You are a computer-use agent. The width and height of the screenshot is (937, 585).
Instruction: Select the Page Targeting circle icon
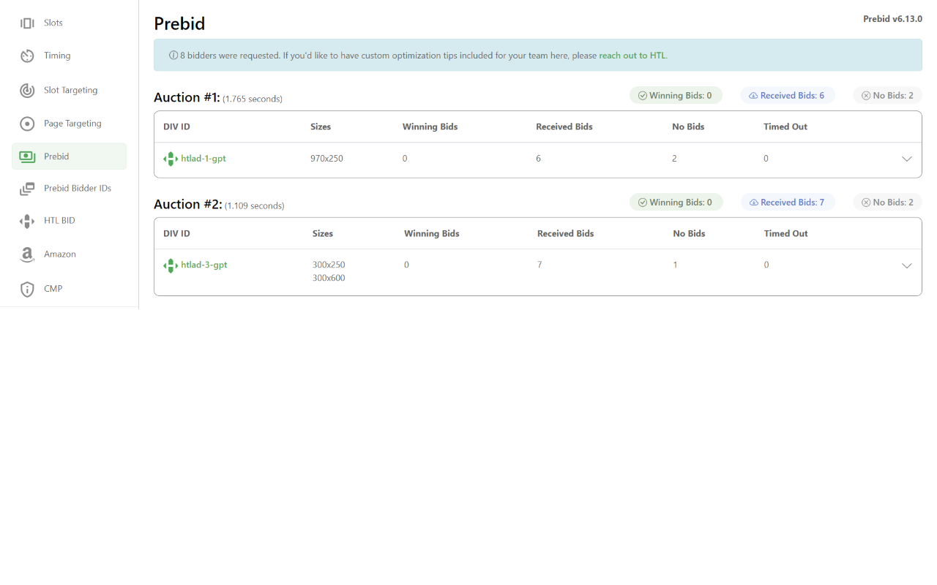point(27,124)
